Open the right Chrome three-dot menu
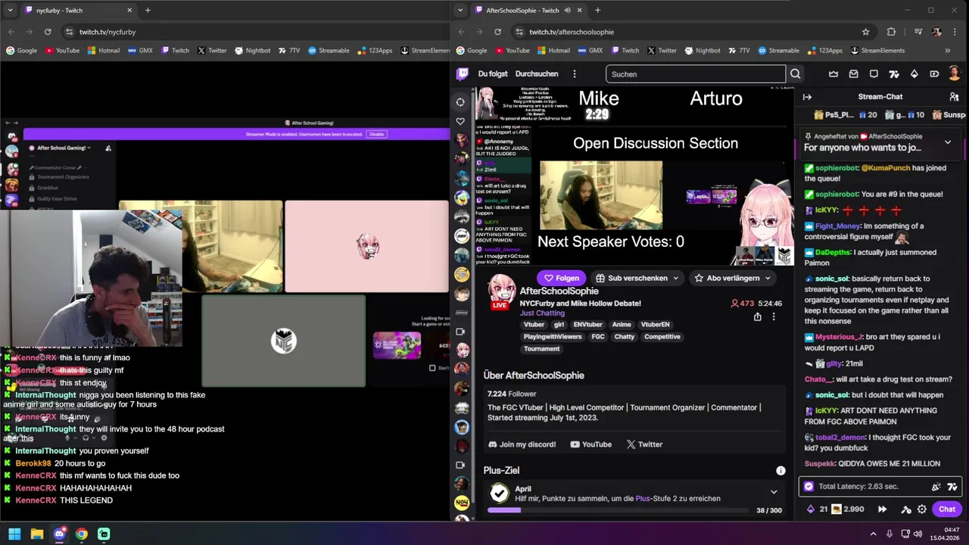The image size is (969, 545). click(955, 32)
